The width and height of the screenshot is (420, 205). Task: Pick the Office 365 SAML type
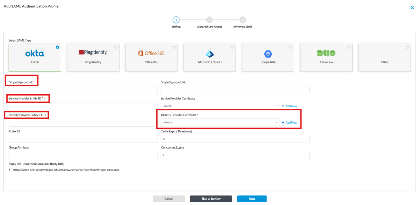152,57
